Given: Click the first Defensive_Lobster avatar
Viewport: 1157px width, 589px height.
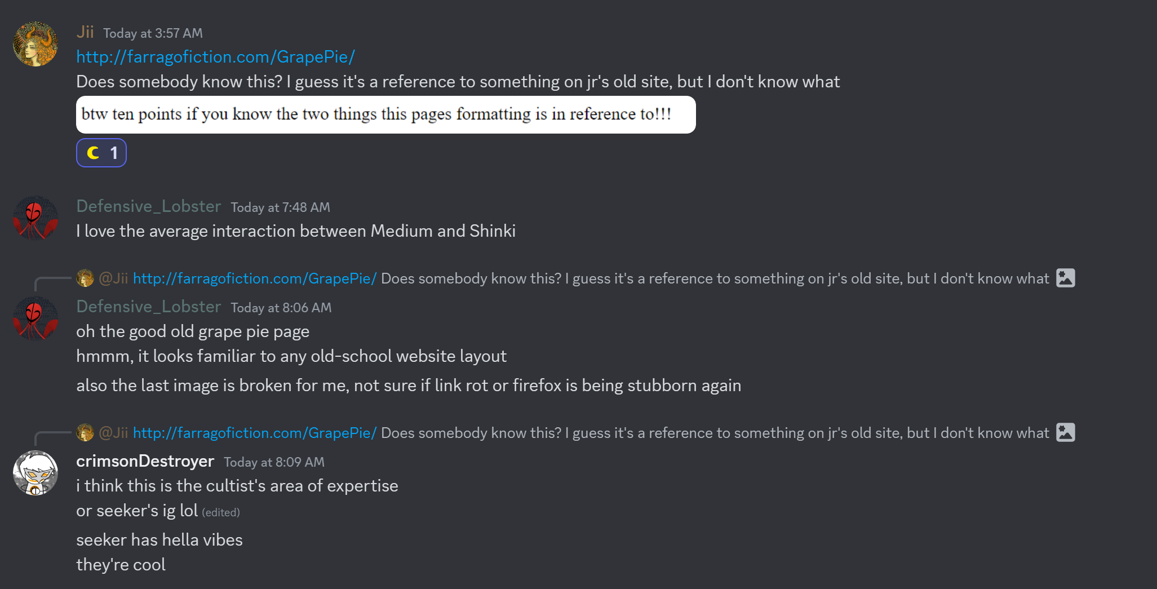Looking at the screenshot, I should (x=36, y=218).
